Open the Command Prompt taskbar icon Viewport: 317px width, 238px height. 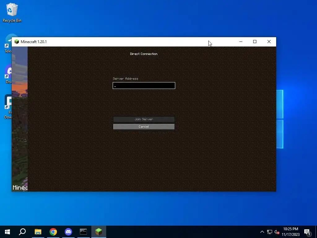click(x=83, y=232)
